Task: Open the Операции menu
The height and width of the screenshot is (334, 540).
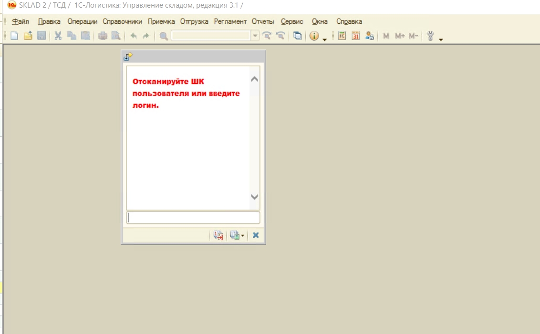Action: tap(82, 21)
